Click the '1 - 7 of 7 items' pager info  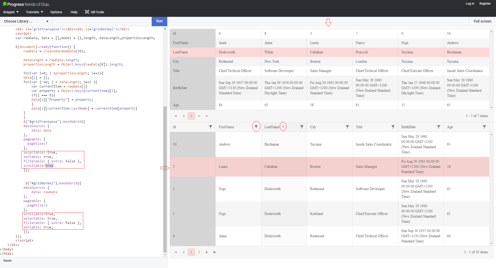coord(477,116)
